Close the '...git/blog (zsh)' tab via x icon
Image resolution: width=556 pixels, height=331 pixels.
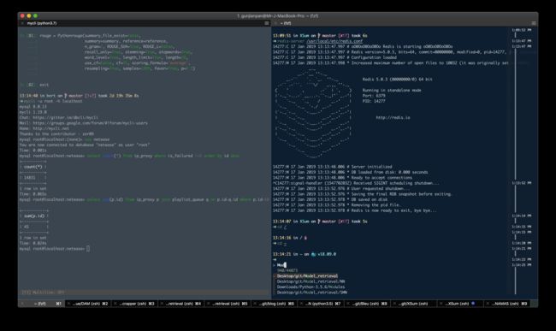tap(255, 304)
